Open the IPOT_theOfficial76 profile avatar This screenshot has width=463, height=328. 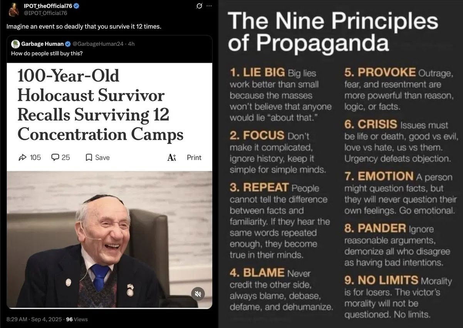[x=13, y=9]
